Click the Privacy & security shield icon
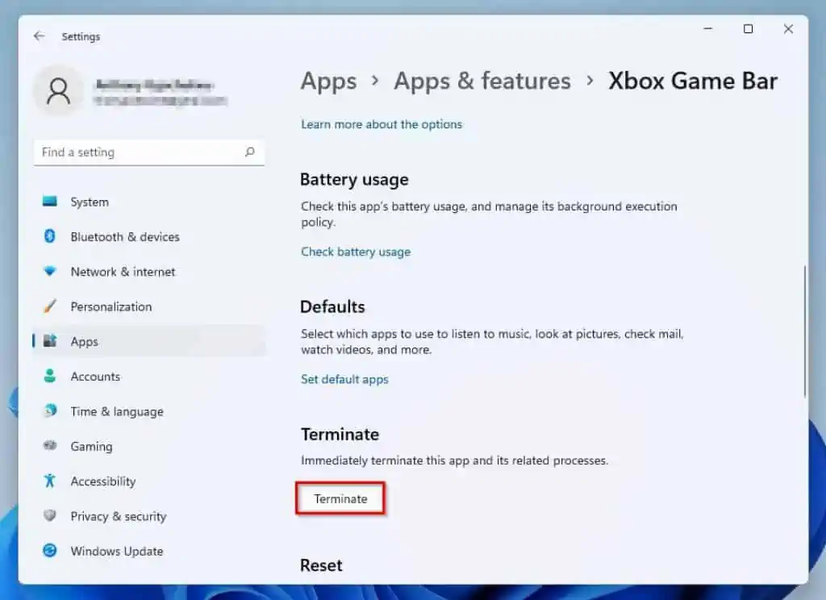The image size is (826, 600). click(x=50, y=516)
